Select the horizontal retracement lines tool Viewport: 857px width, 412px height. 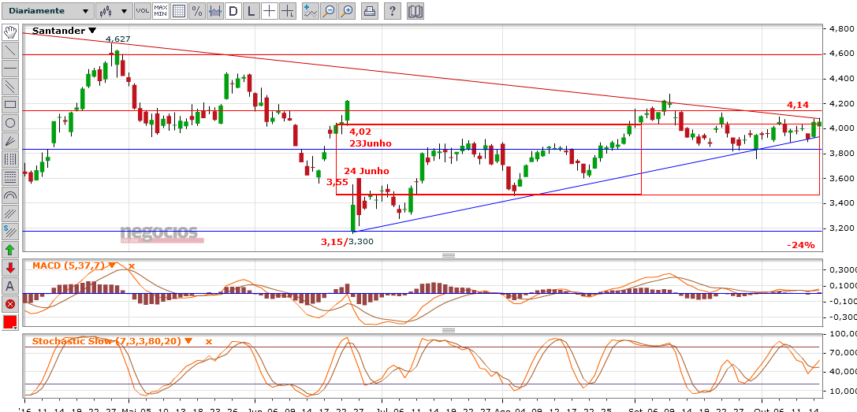click(x=10, y=177)
